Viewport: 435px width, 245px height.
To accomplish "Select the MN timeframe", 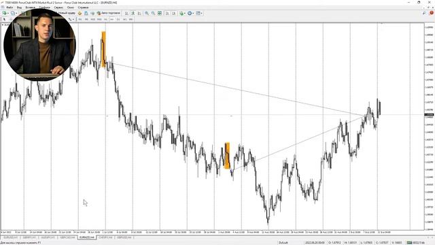I will tap(131, 19).
